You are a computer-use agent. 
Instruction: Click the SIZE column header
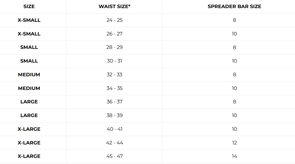pos(29,6)
